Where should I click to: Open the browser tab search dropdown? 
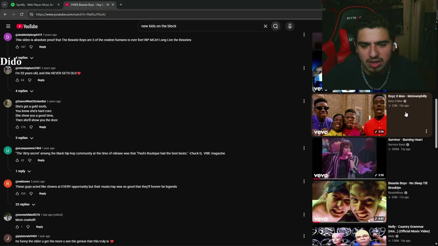pos(4,5)
